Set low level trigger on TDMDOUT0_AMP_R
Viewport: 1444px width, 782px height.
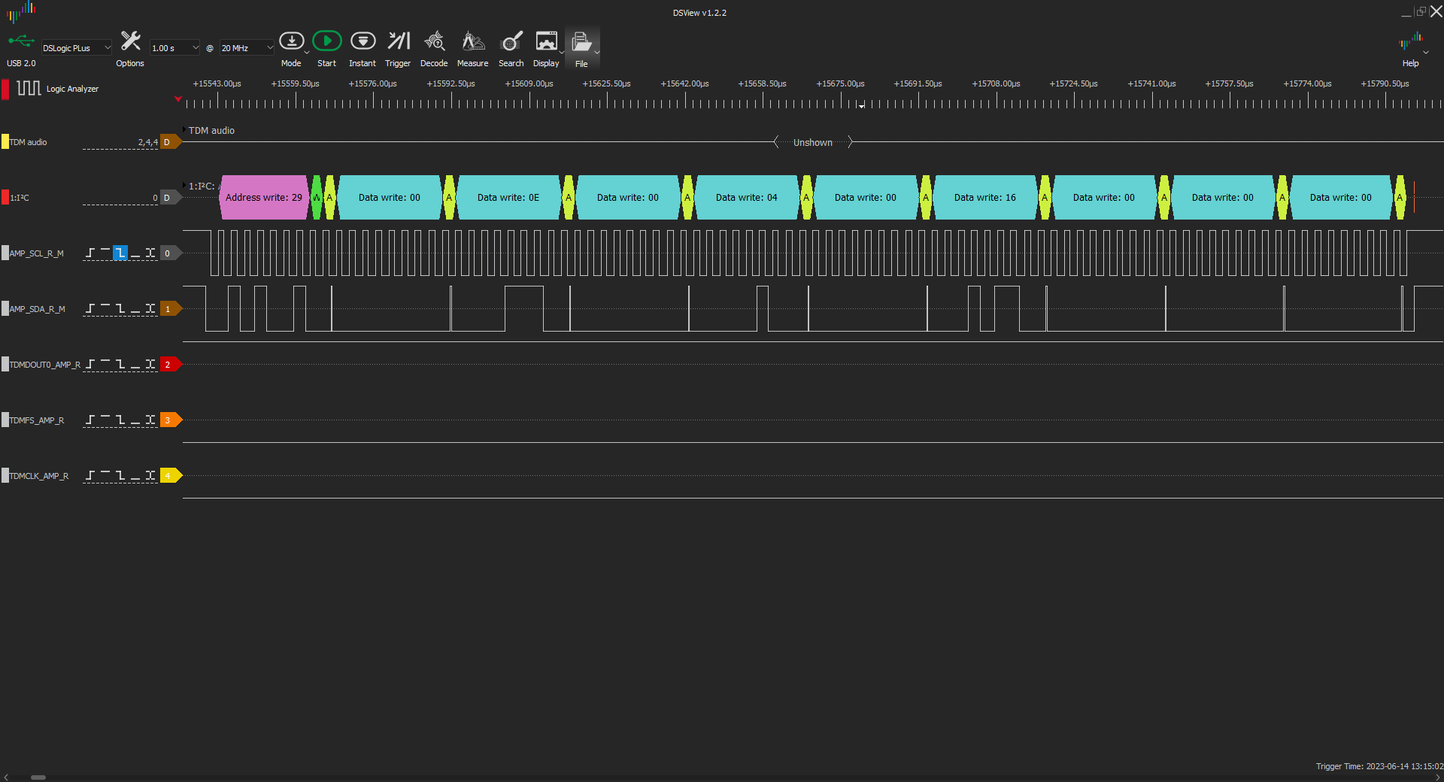click(135, 364)
